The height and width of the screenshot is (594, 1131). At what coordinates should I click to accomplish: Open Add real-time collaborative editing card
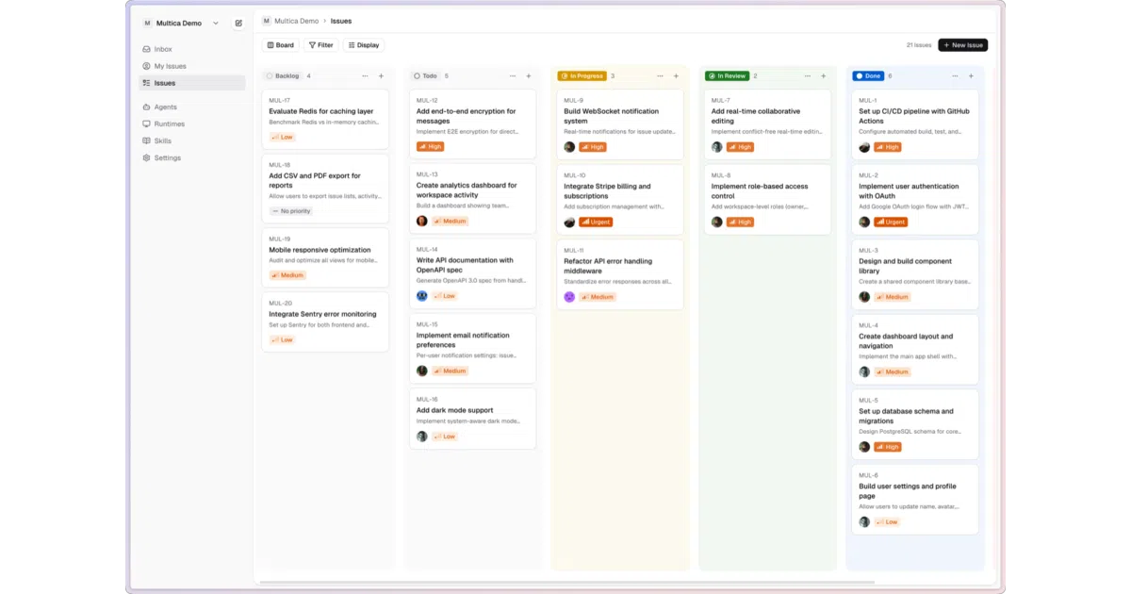pyautogui.click(x=767, y=124)
